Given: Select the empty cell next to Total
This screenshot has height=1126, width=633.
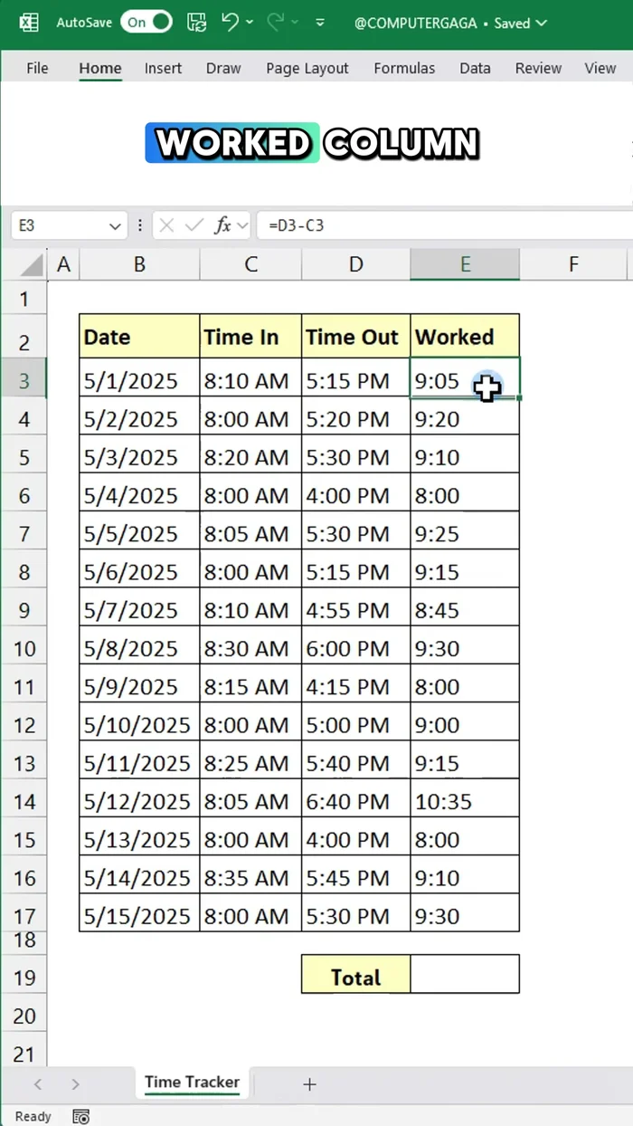Looking at the screenshot, I should (464, 974).
